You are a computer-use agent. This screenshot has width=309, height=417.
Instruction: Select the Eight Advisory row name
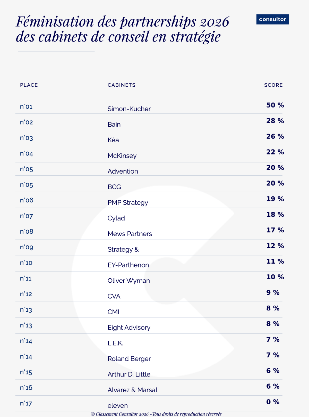(129, 328)
